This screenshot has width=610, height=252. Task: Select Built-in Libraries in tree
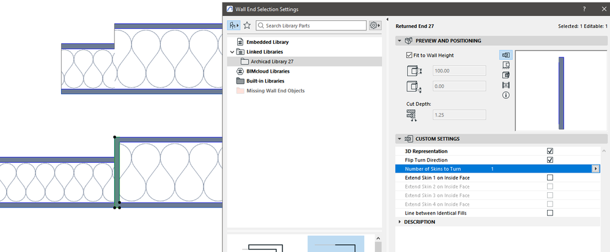[x=265, y=81]
